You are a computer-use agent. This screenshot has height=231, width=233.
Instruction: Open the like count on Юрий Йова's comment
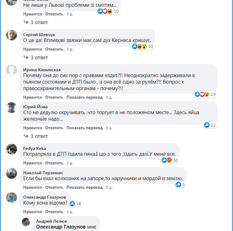pos(210,125)
